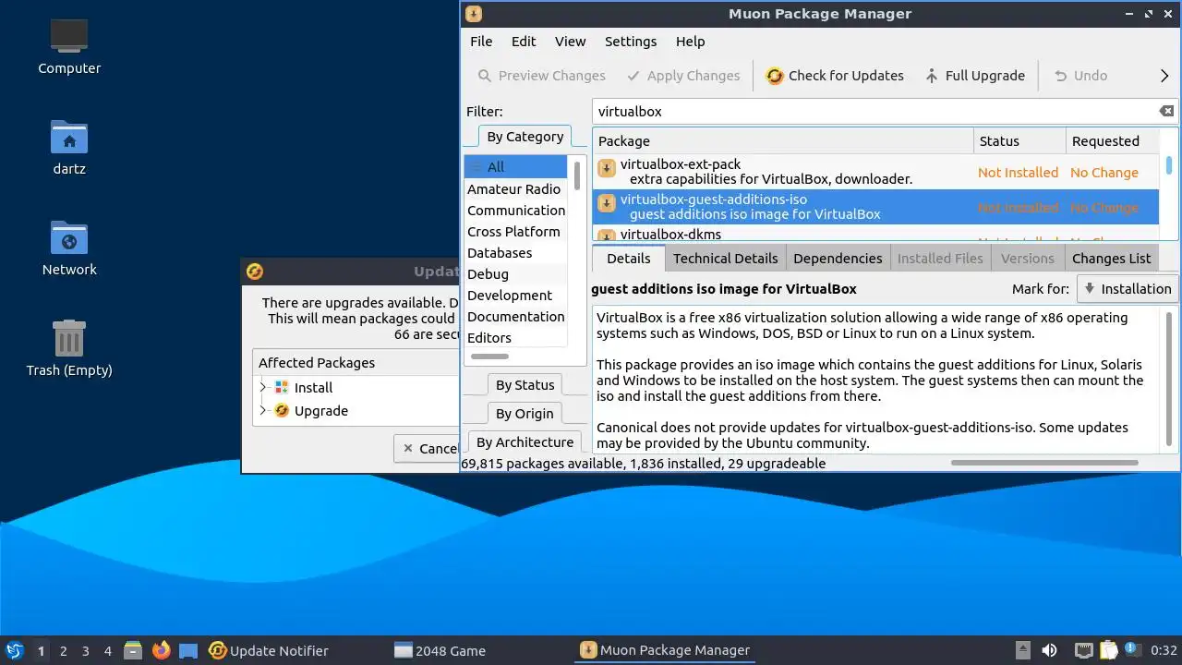Open the Network desktop icon

[x=69, y=237]
